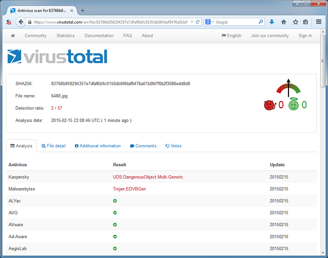
Task: Open the Firefox downloads arrow icon
Action: tap(272, 22)
